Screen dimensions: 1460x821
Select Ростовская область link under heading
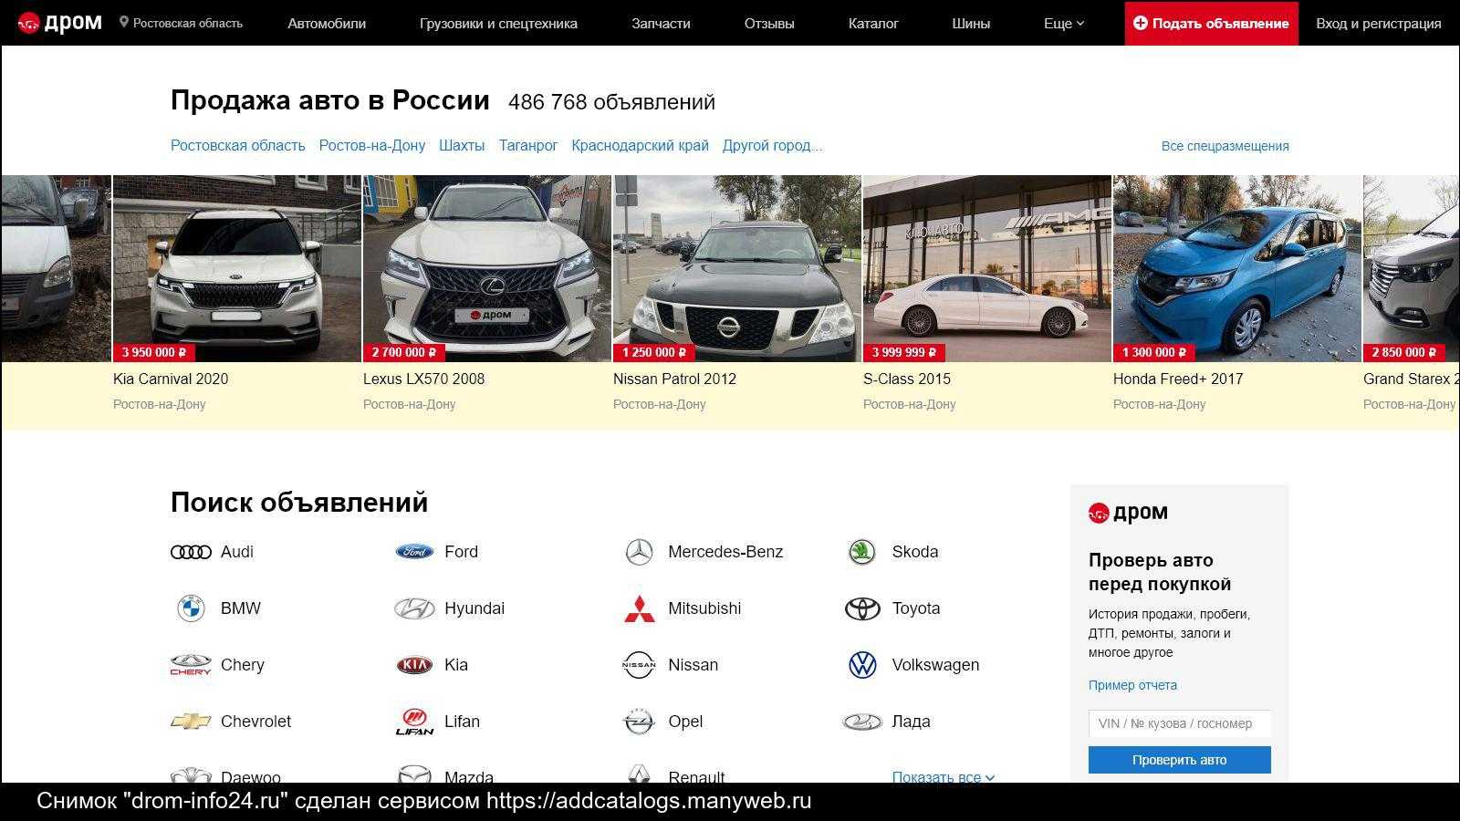click(238, 146)
